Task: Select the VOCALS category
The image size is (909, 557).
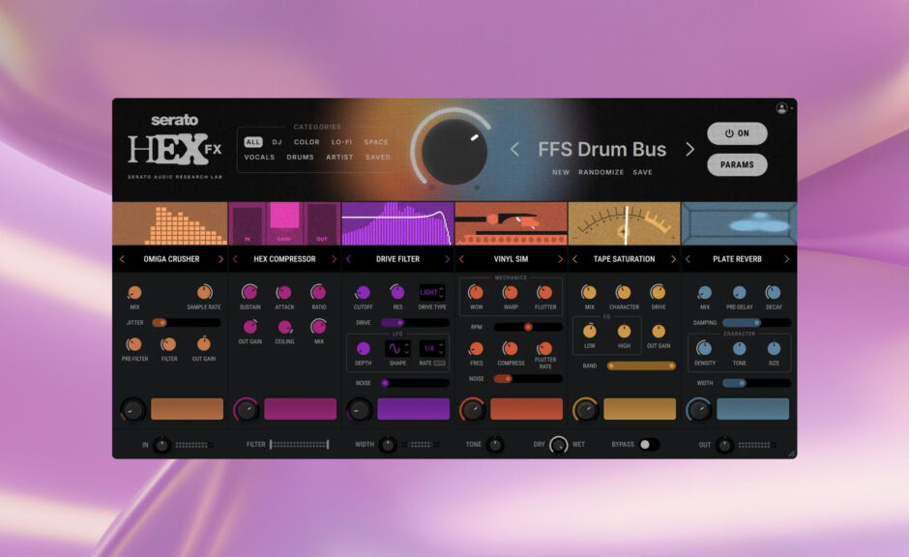Action: pyautogui.click(x=259, y=157)
